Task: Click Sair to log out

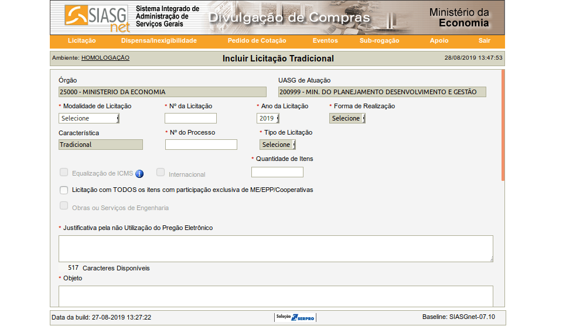Action: click(x=485, y=40)
